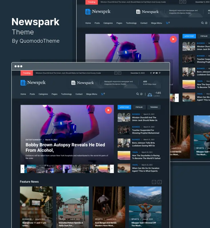The height and width of the screenshot is (228, 210).
Task: Advance hero thumbnail strip in back window
Action: pyautogui.click(x=177, y=98)
